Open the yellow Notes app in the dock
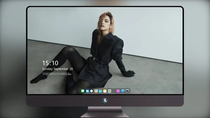 [x=105, y=91]
